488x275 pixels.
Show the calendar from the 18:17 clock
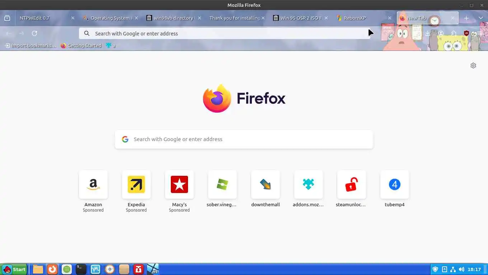(474, 269)
